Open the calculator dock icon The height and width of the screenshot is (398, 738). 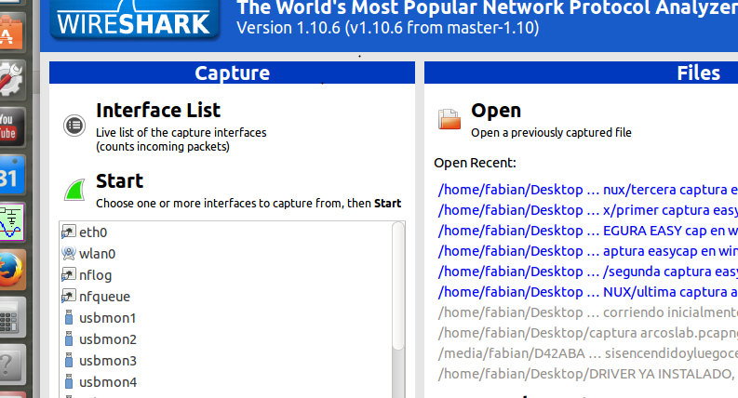(x=12, y=317)
